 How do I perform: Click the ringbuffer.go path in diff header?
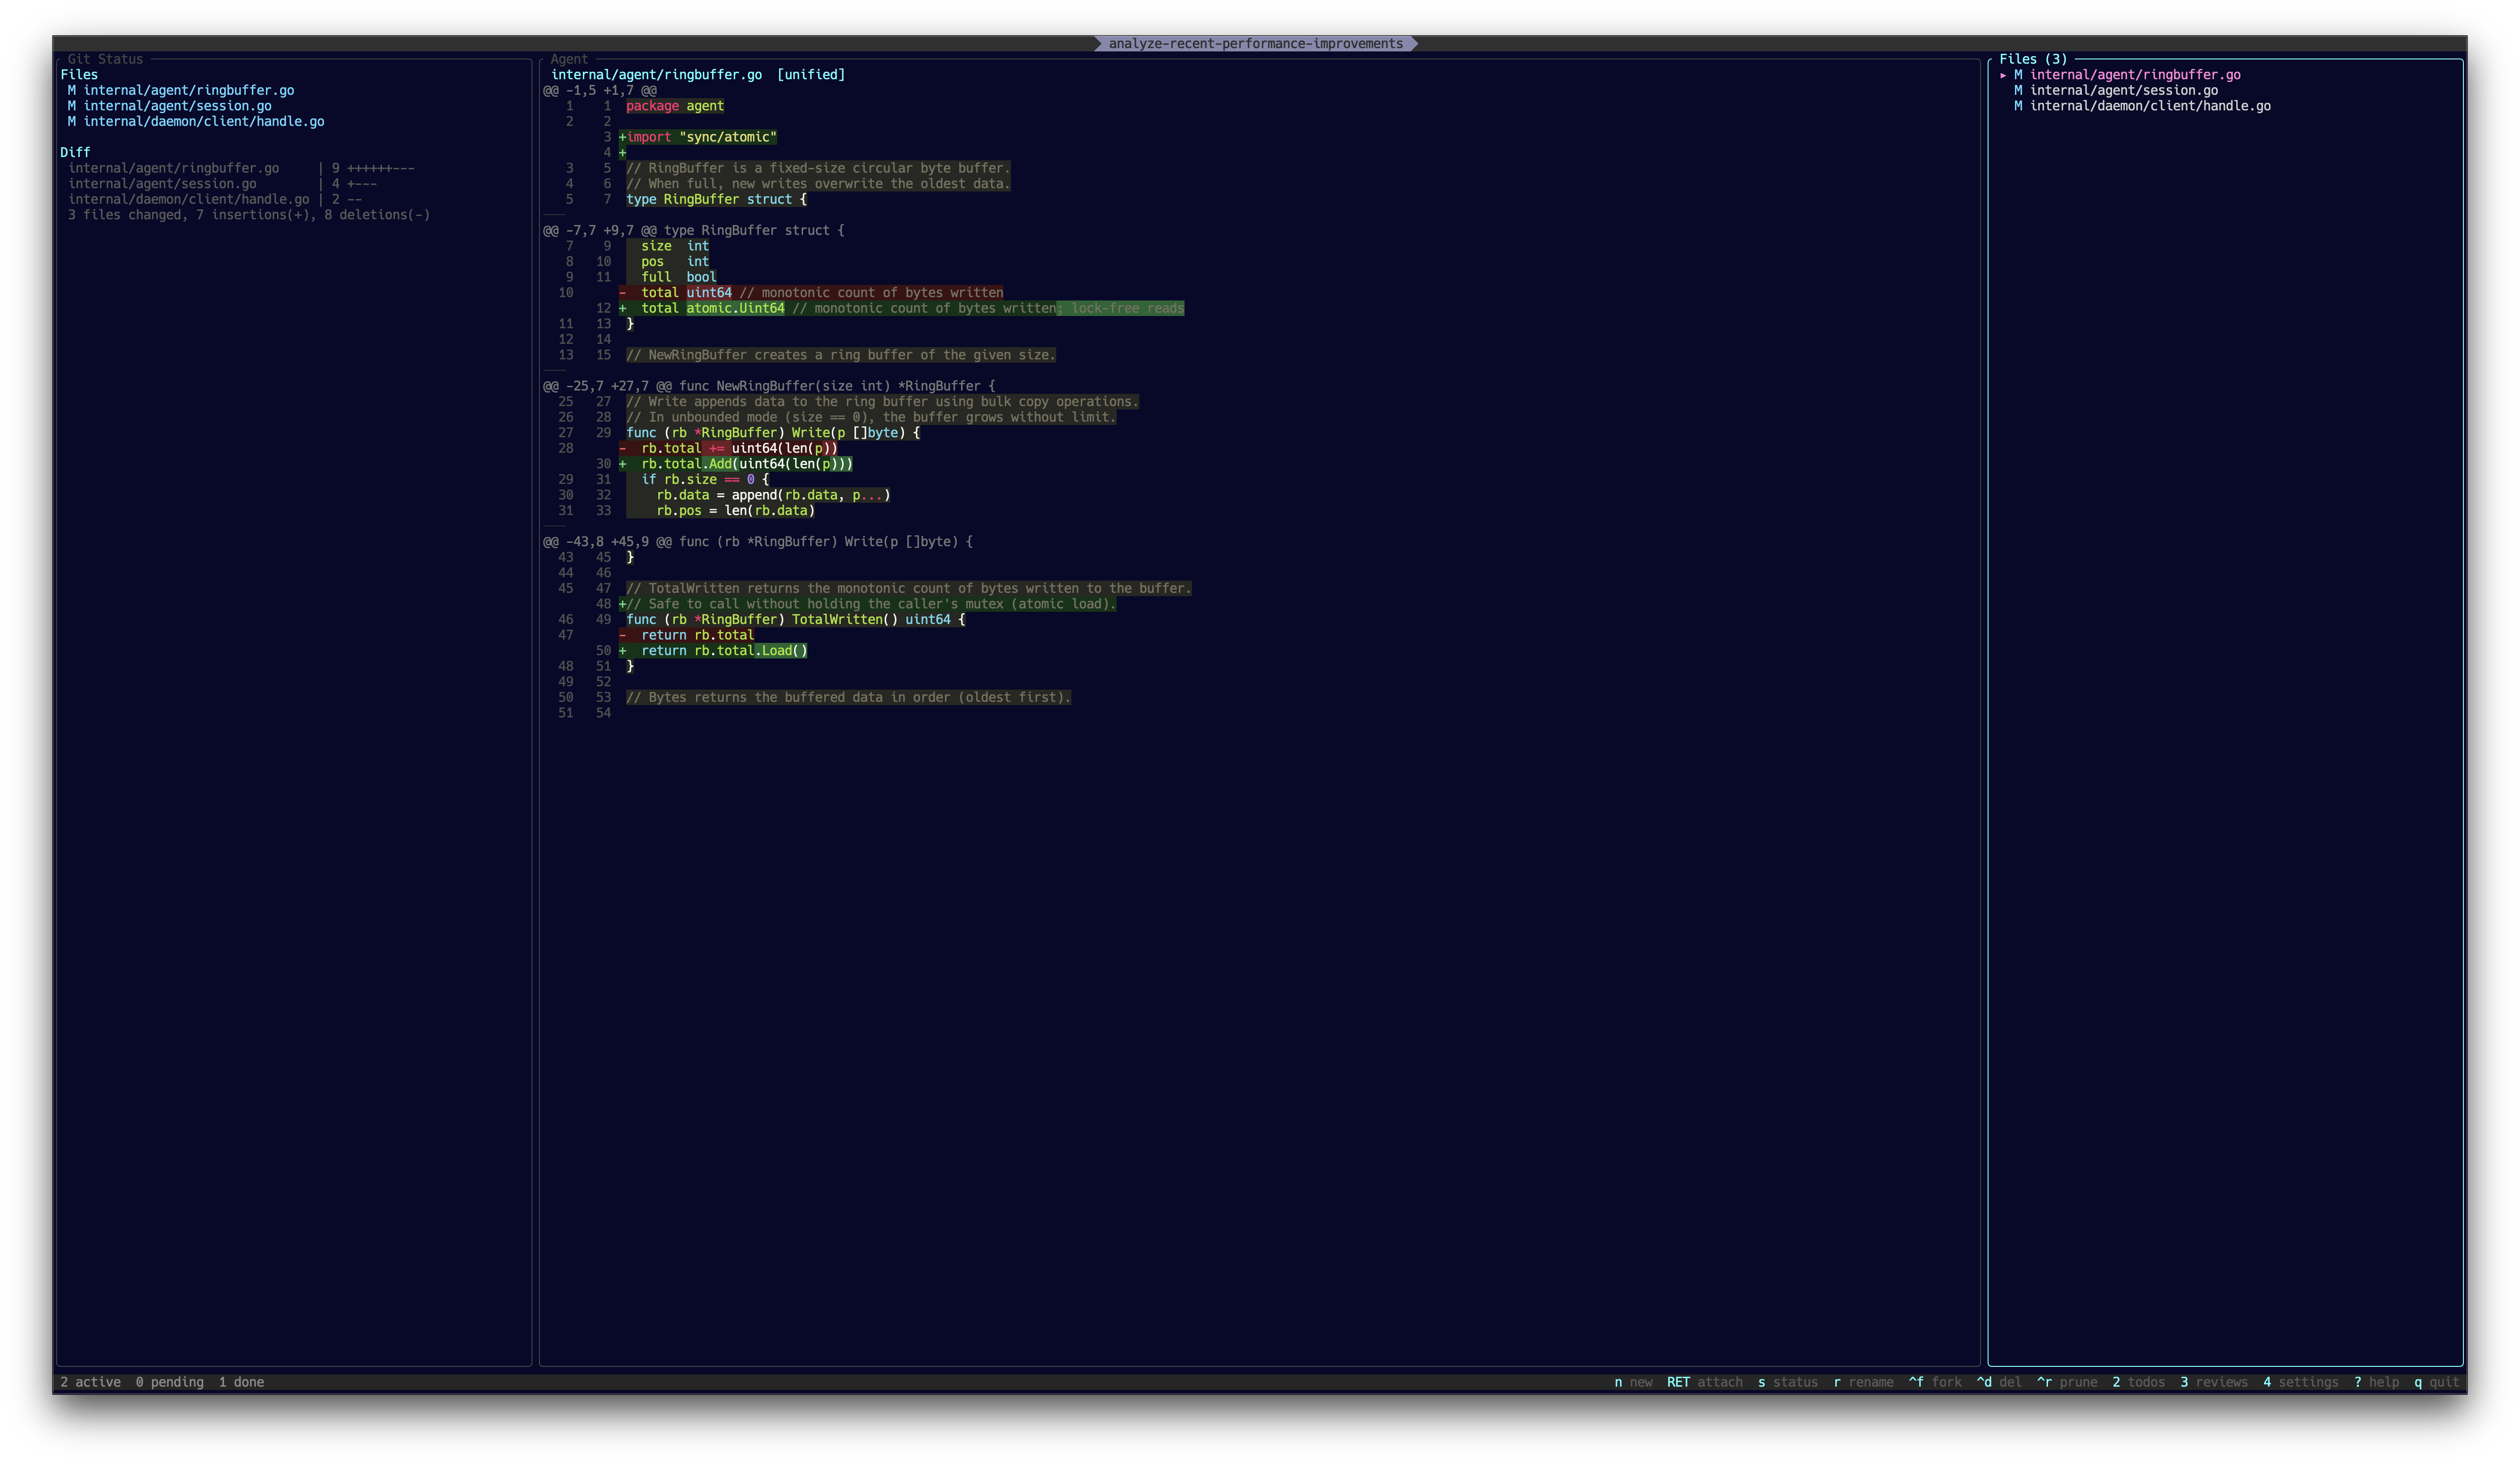pos(656,75)
